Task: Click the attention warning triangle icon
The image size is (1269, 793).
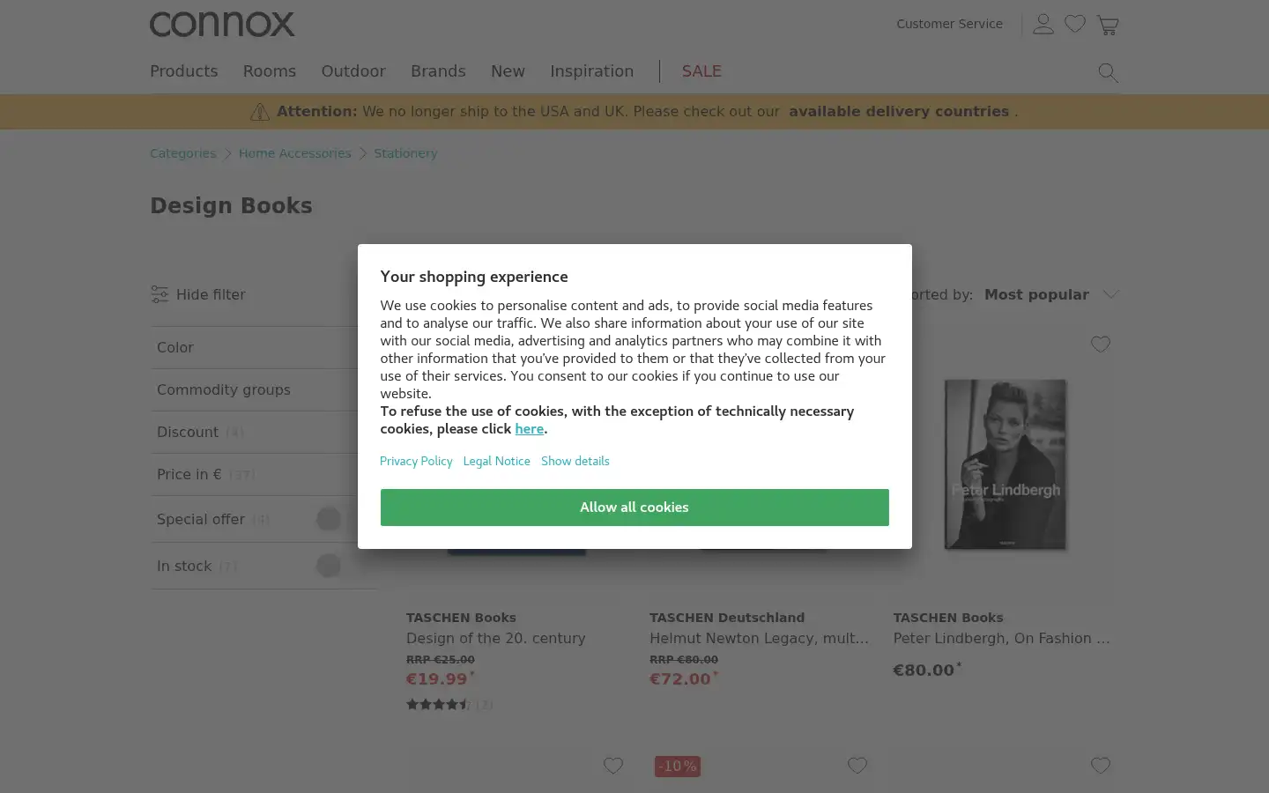Action: 260,112
